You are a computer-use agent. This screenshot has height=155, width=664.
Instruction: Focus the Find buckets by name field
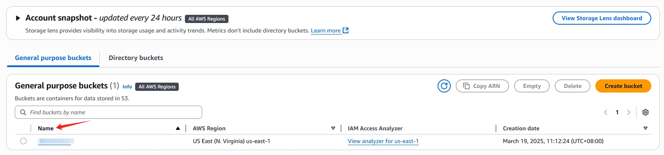[108, 112]
